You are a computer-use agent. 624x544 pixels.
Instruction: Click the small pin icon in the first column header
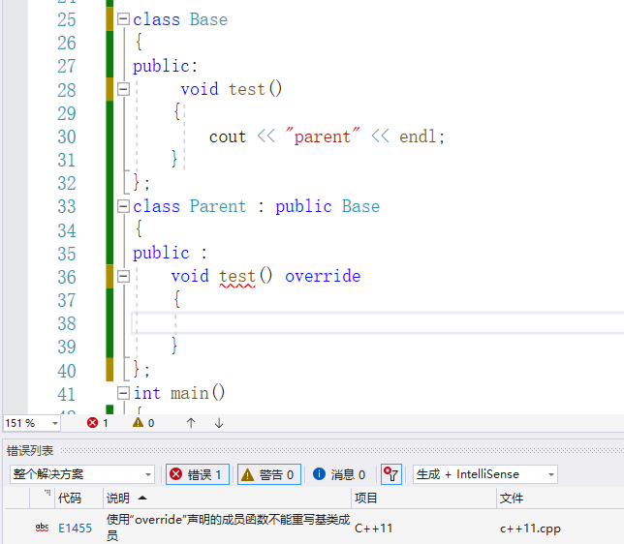click(x=47, y=493)
